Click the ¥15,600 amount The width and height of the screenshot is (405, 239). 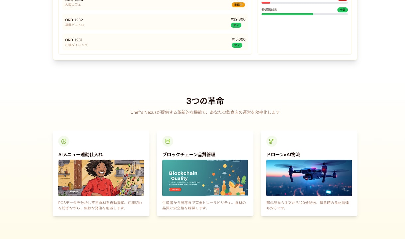[239, 39]
